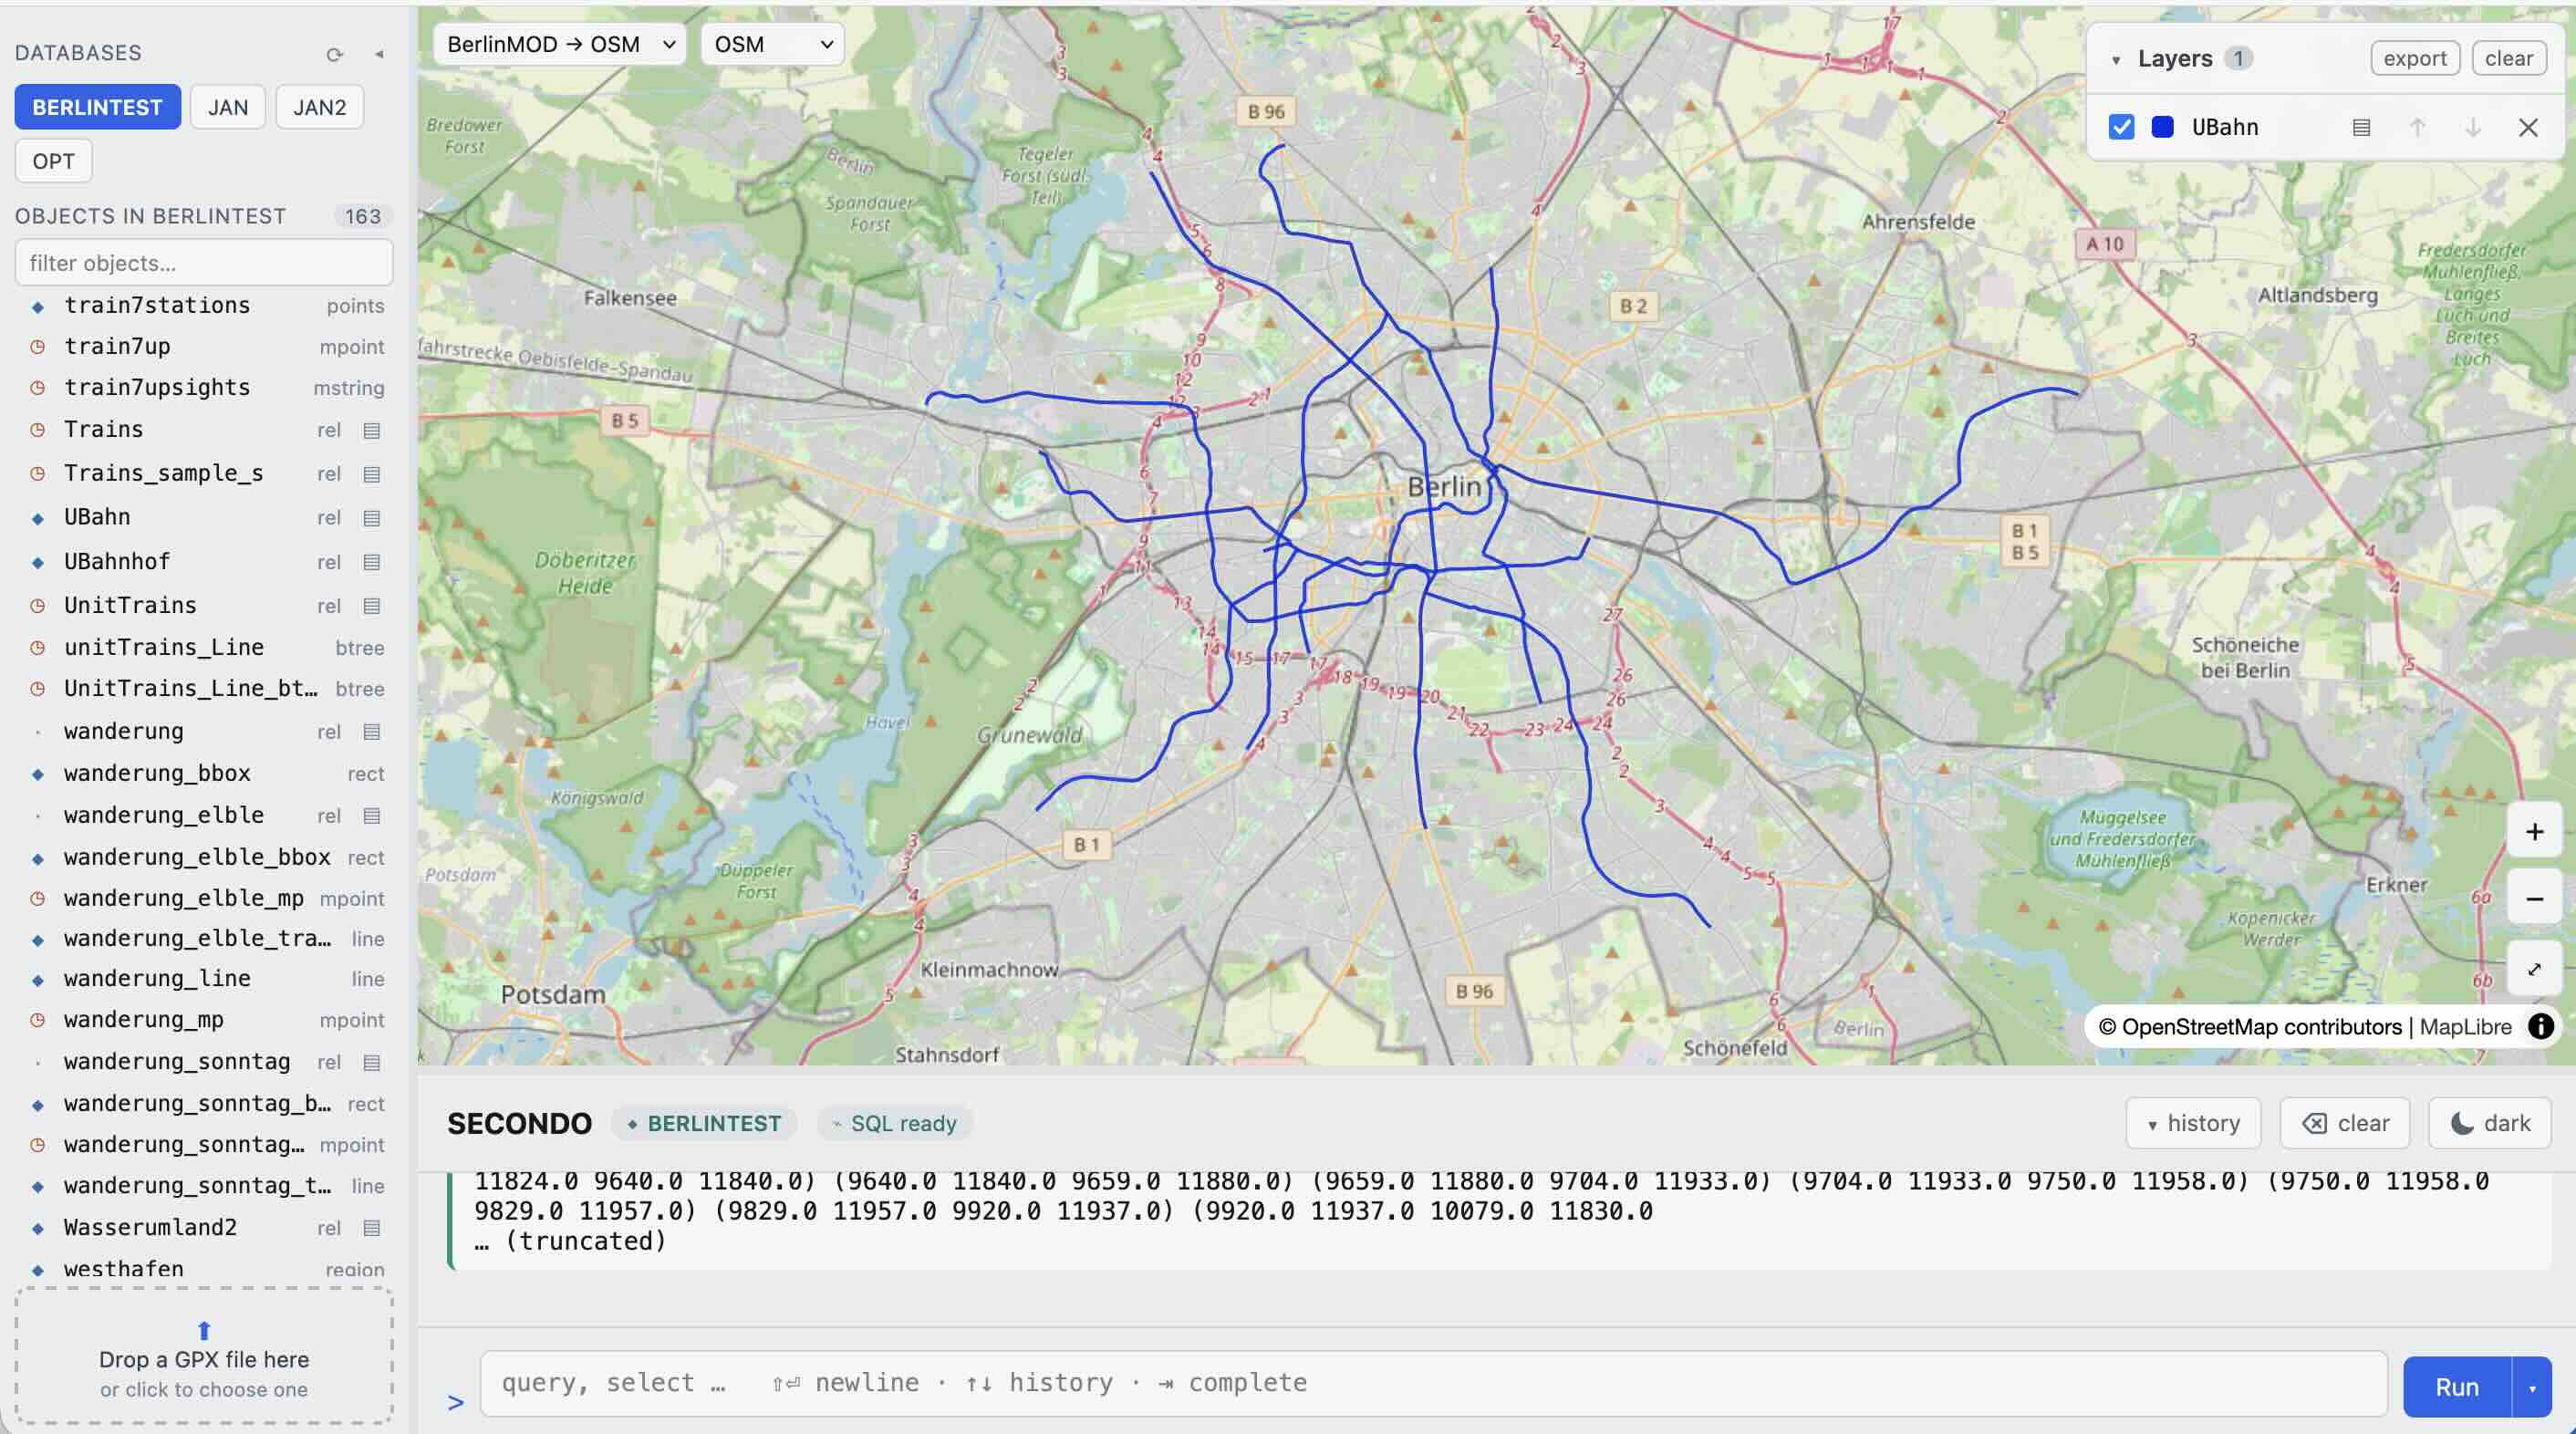Click the Layers count badge 1
Screen dimensions: 2576x1434
coord(2239,58)
